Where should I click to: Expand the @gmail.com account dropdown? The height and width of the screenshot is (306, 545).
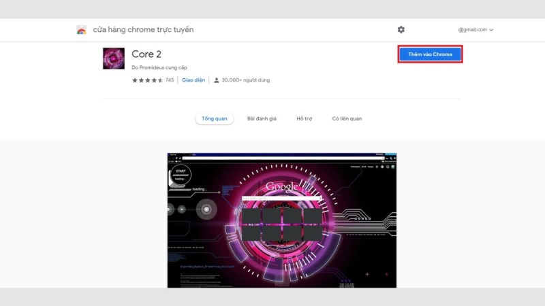click(476, 30)
